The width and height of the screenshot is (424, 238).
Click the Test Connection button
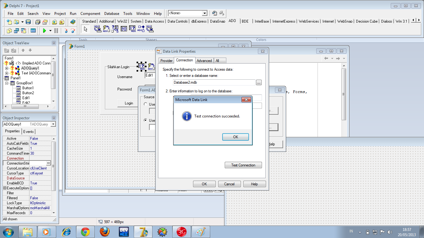(x=243, y=165)
